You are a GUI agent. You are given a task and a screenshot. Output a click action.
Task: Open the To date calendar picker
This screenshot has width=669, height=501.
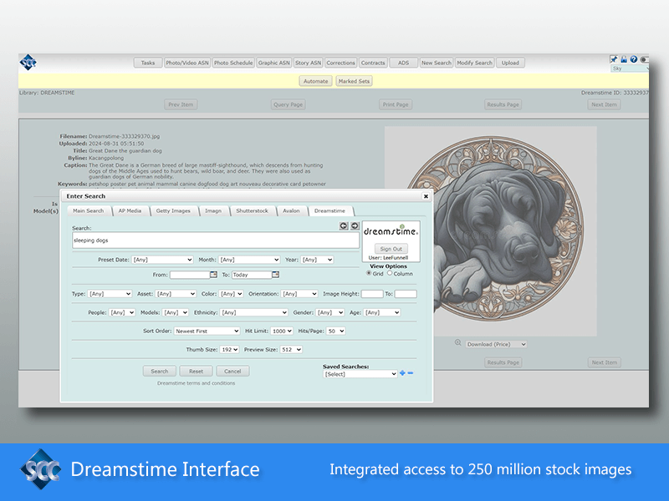[x=276, y=275]
